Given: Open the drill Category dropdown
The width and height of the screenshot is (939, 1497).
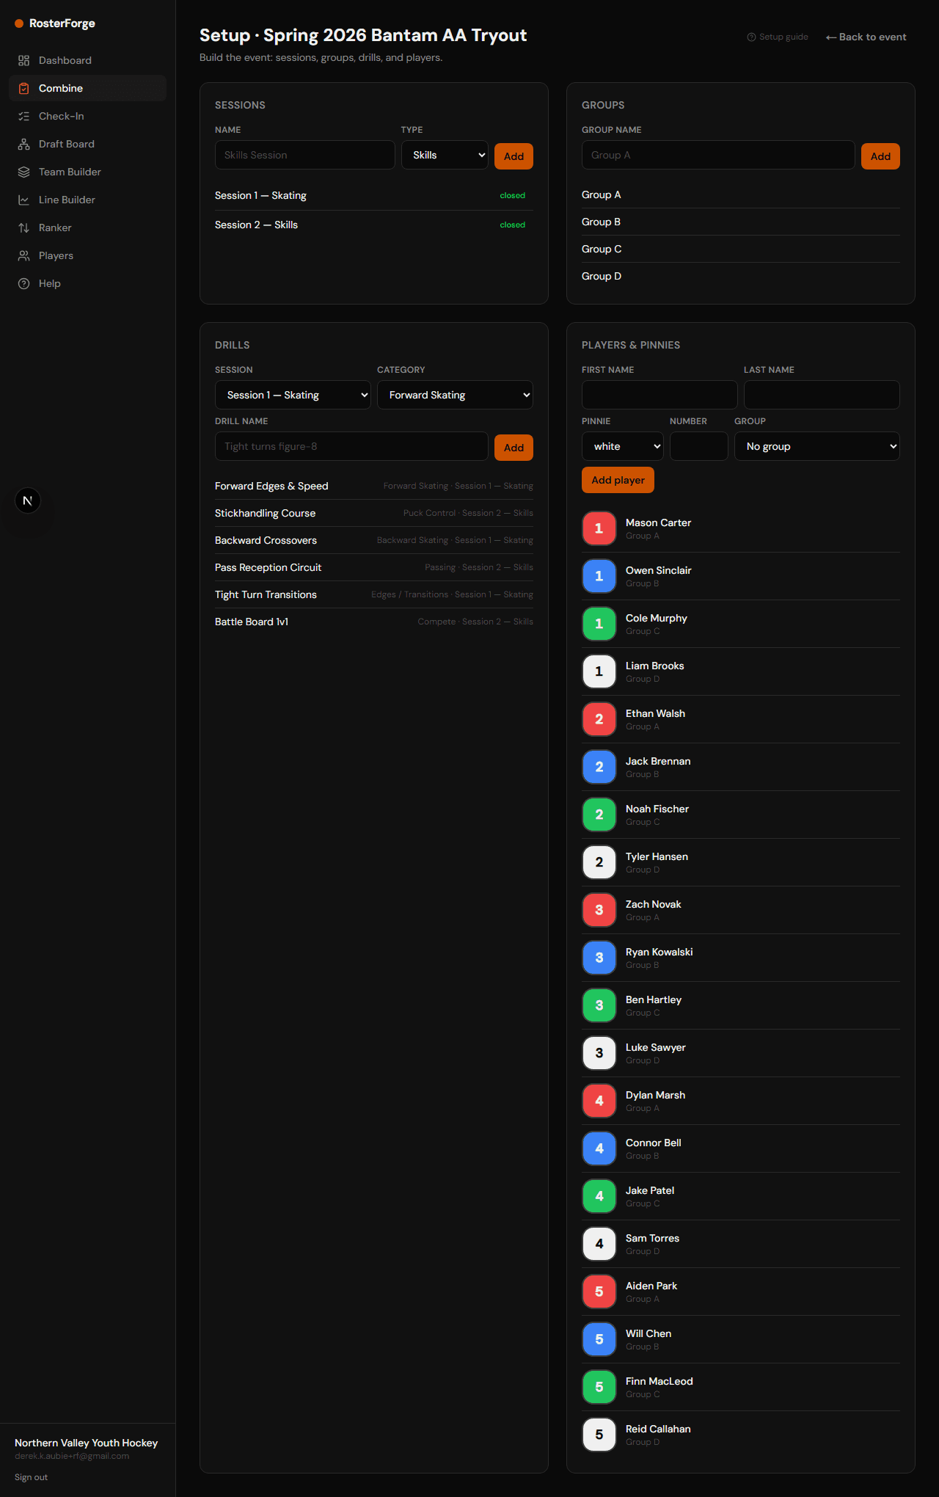Looking at the screenshot, I should tap(455, 395).
